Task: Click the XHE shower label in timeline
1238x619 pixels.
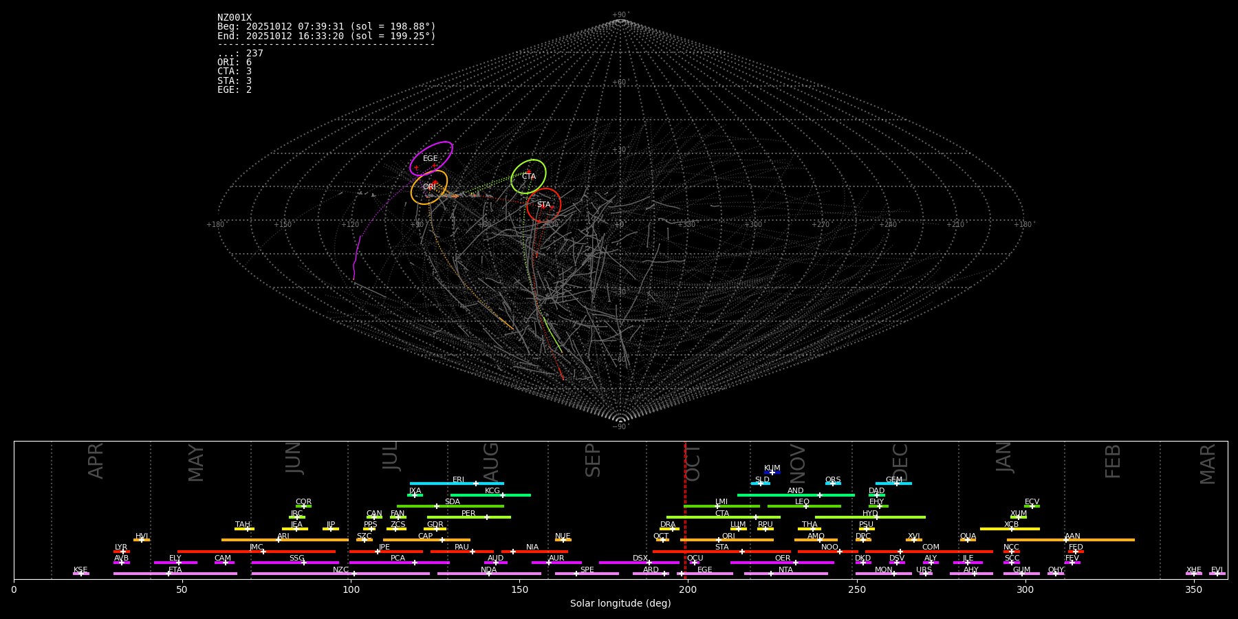Action: tap(1194, 570)
